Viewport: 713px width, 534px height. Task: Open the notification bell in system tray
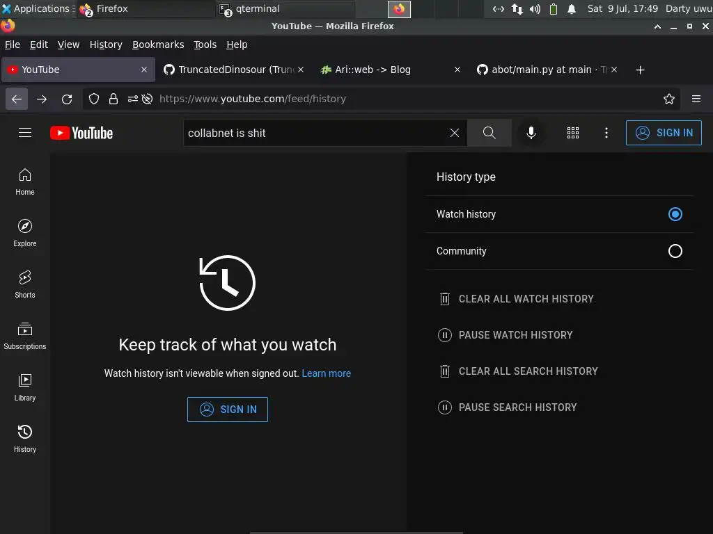coord(572,8)
